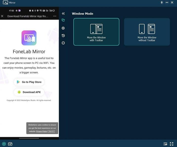177x147 pixels.
Task: Tap the battery ring icon in status bar
Action: pos(54,11)
